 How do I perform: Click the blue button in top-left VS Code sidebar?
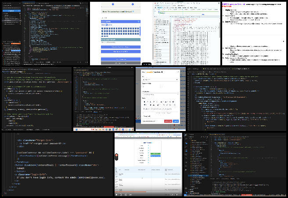11,11
